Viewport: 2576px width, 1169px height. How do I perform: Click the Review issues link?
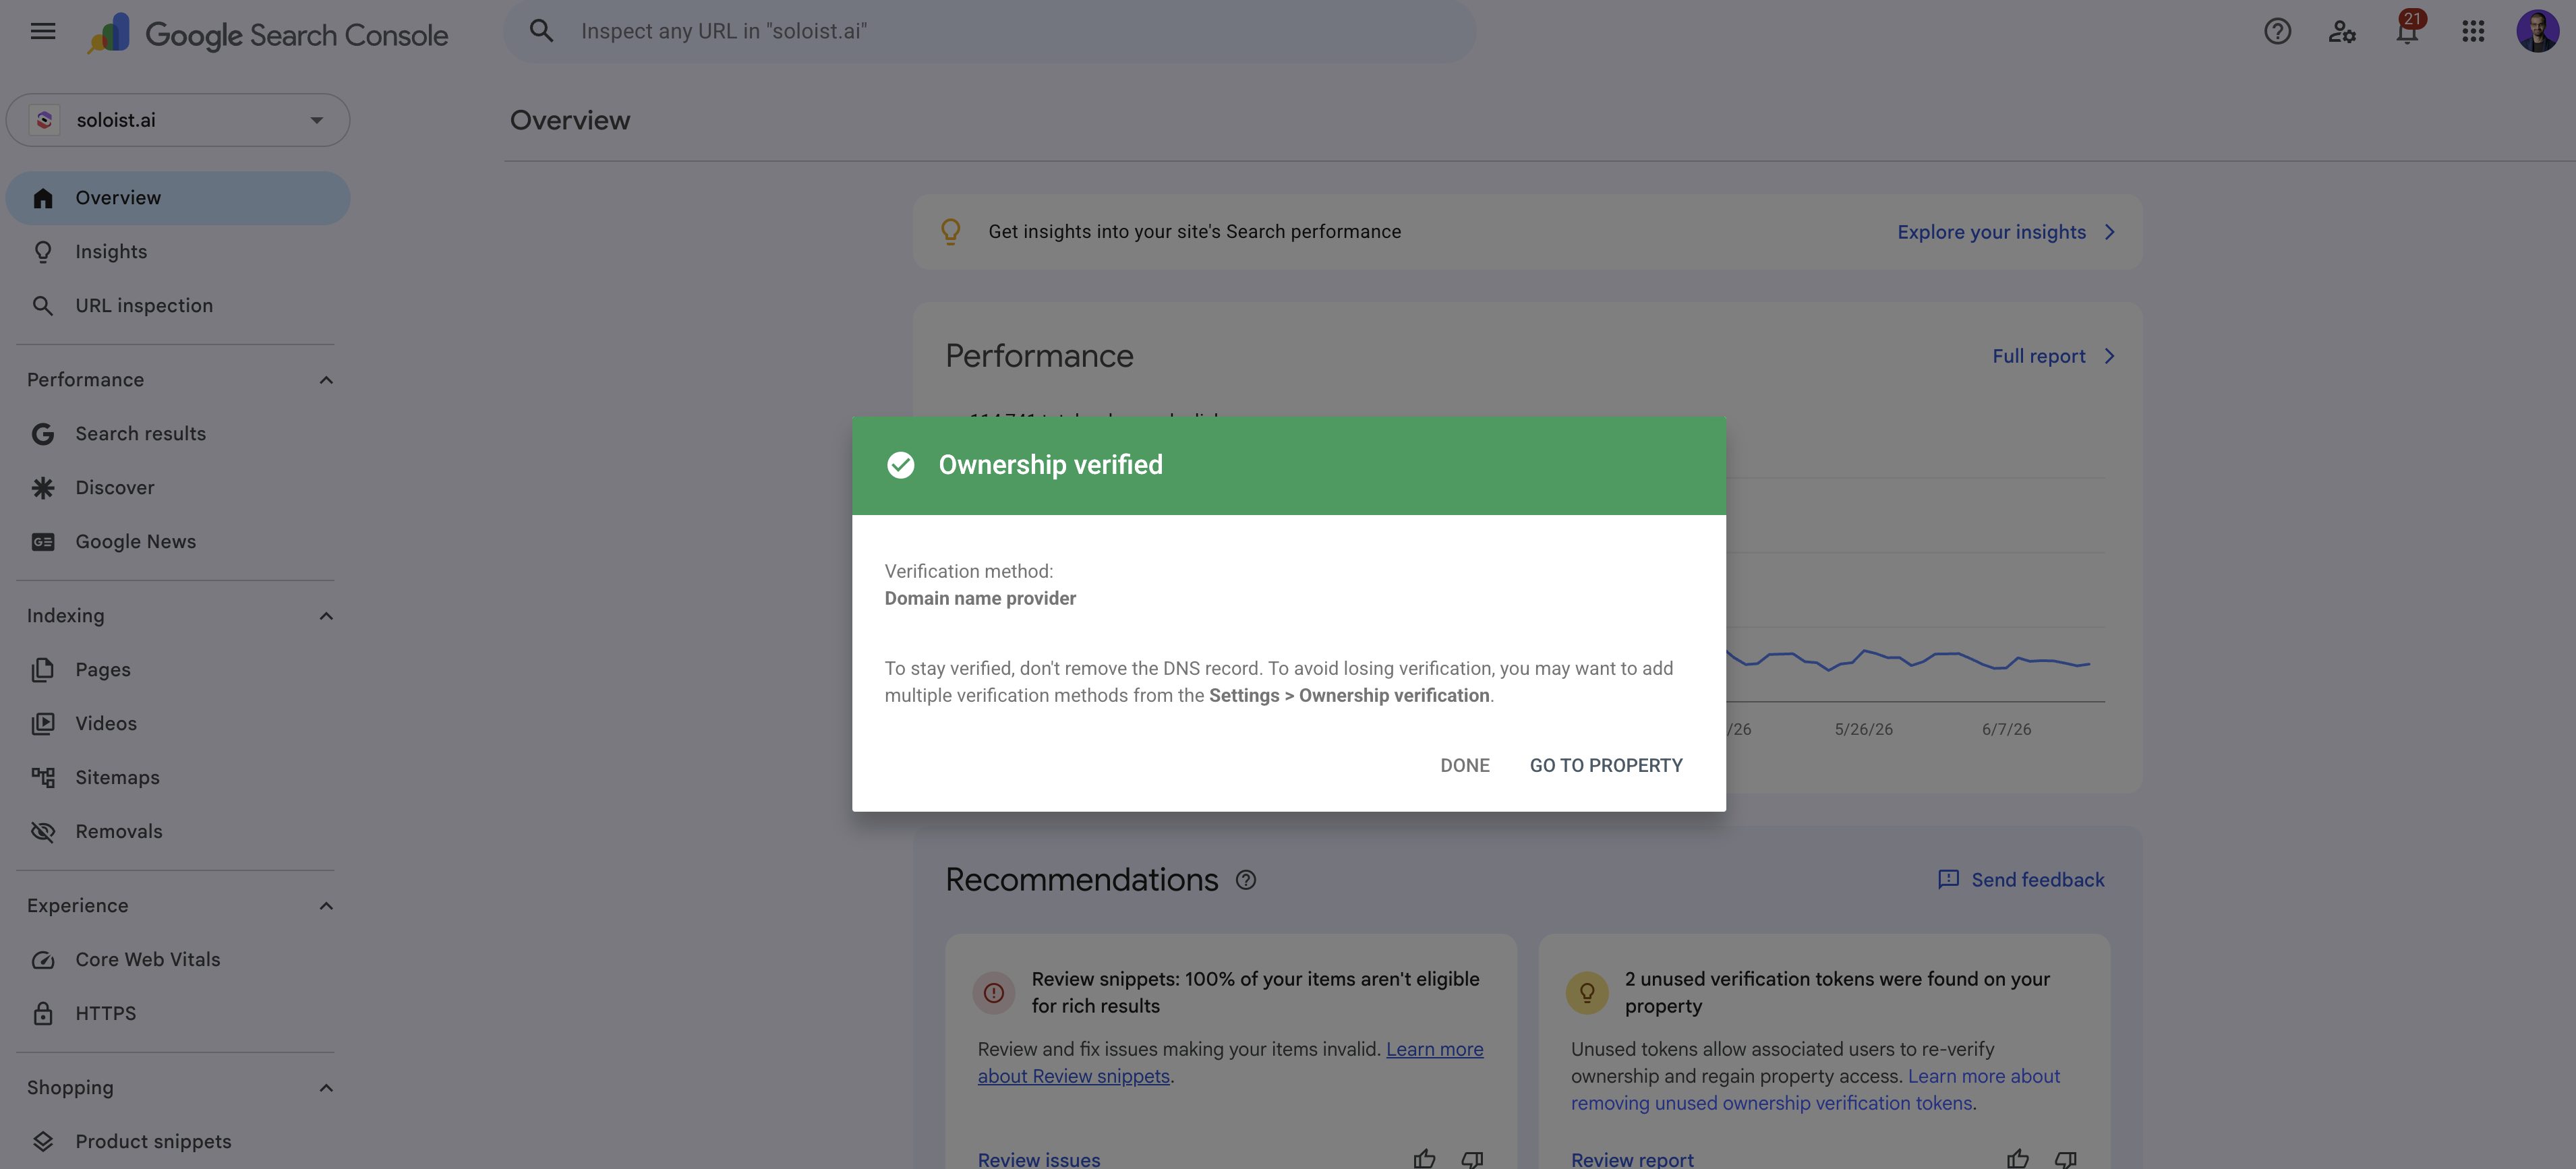pos(1038,1160)
